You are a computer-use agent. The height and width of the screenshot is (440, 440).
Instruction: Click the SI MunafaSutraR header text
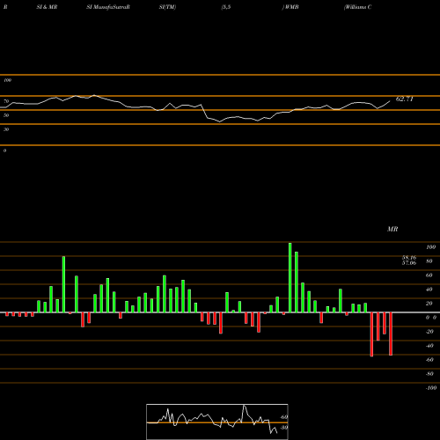click(108, 7)
